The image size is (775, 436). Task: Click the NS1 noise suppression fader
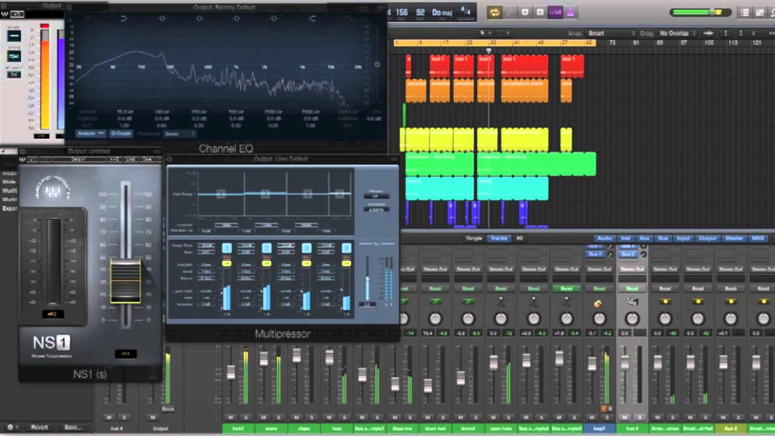click(125, 280)
